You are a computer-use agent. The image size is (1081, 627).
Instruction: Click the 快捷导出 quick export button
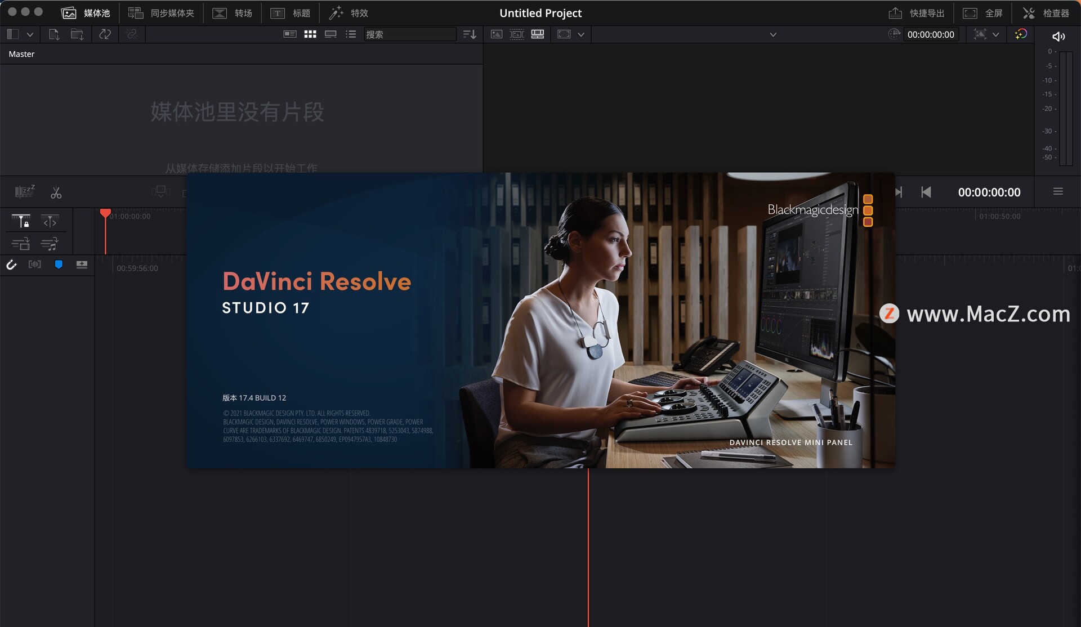917,13
